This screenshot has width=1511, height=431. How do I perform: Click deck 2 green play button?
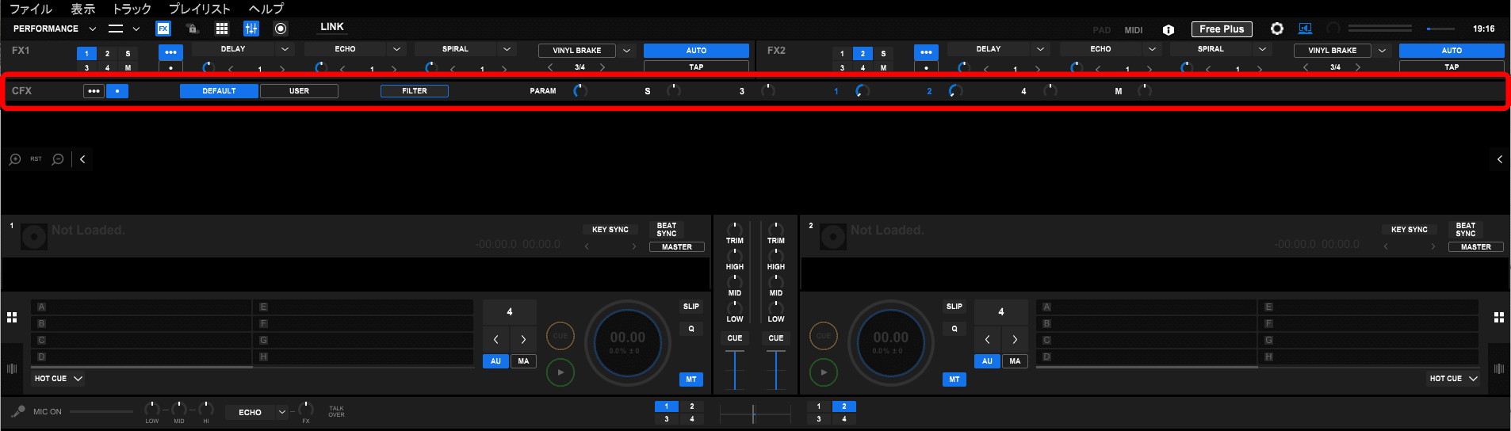pyautogui.click(x=824, y=372)
